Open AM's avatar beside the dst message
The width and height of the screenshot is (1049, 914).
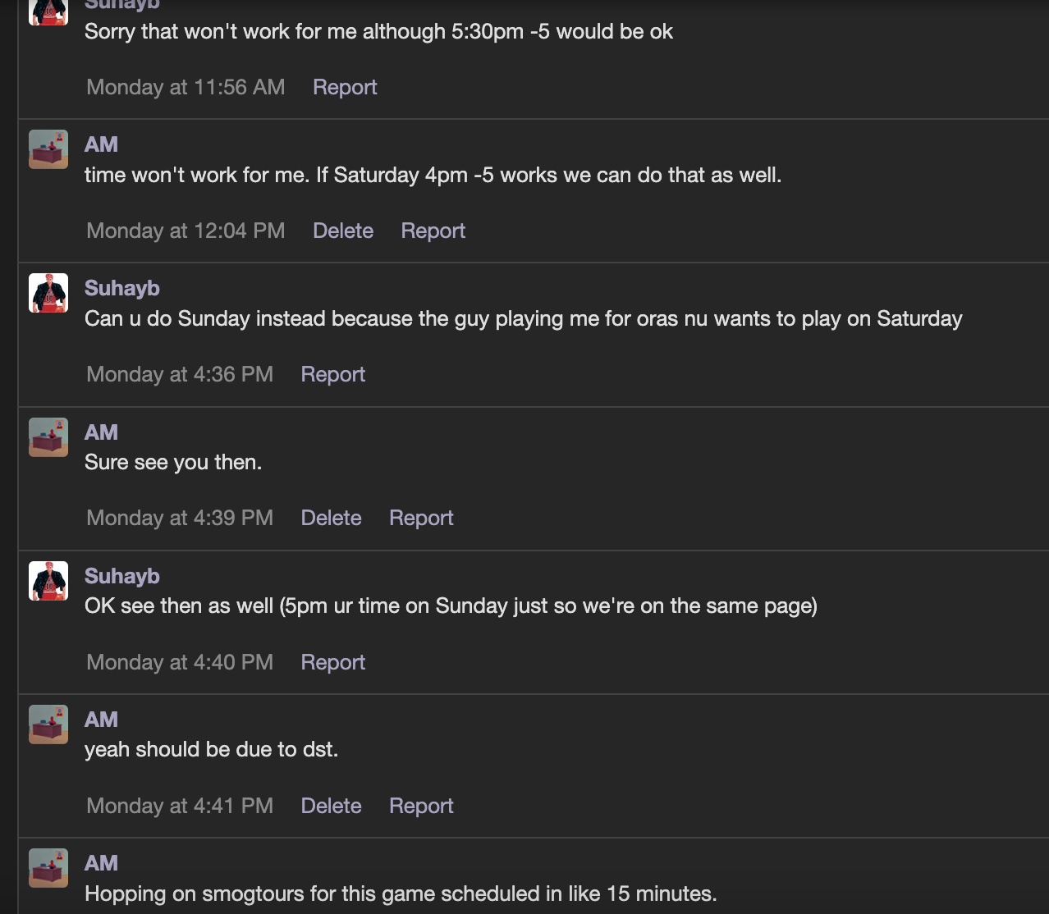pyautogui.click(x=48, y=724)
